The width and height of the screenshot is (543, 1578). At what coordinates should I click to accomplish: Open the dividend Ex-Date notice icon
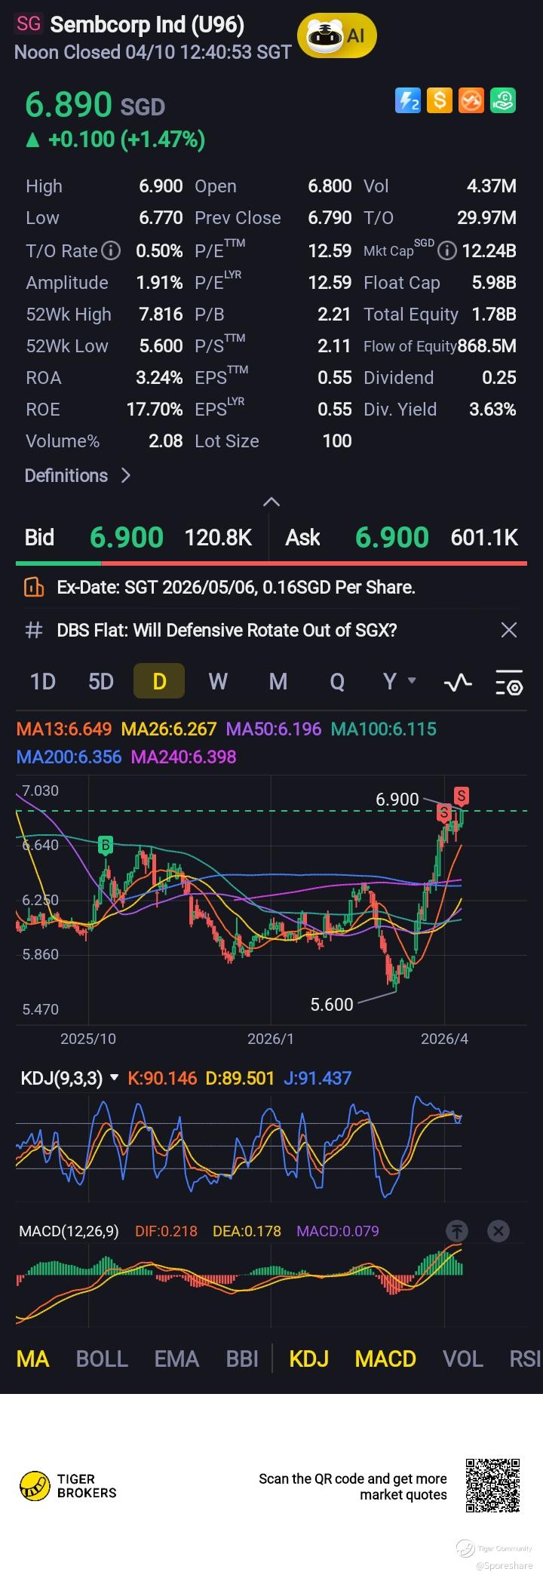coord(33,587)
